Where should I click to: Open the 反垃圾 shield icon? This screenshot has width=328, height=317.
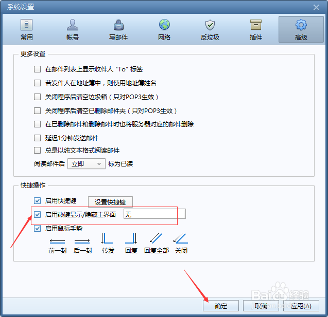coord(210,25)
